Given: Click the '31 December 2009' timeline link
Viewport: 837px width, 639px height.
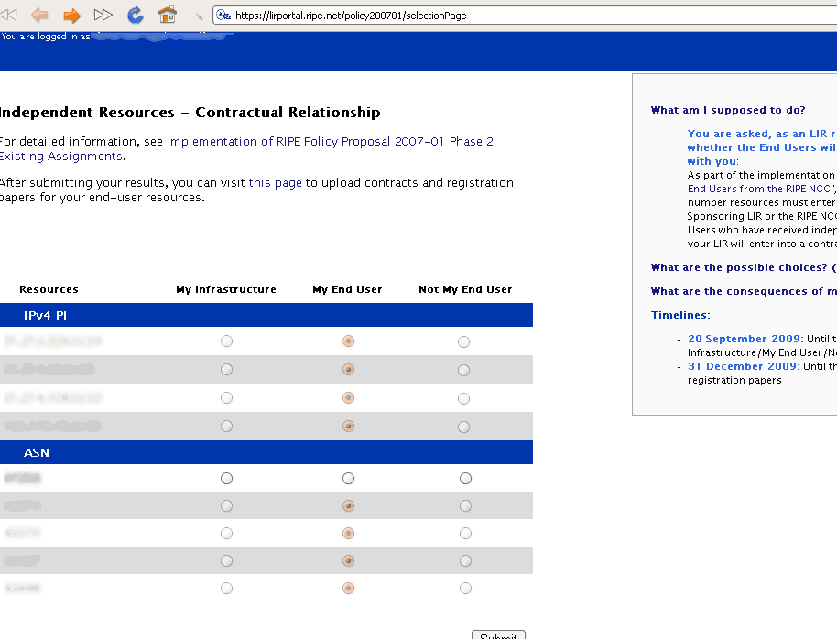Looking at the screenshot, I should [x=744, y=366].
